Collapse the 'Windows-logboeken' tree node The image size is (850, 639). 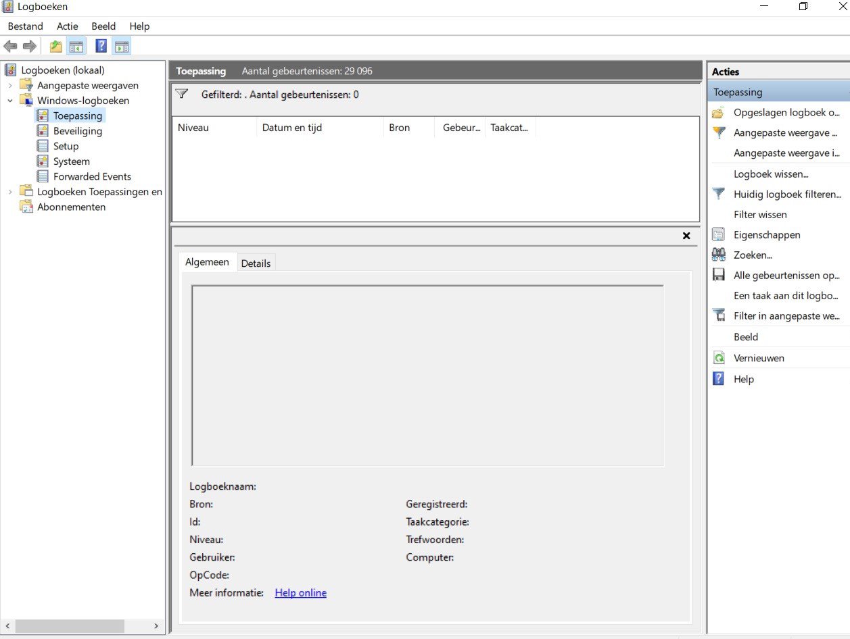(10, 101)
